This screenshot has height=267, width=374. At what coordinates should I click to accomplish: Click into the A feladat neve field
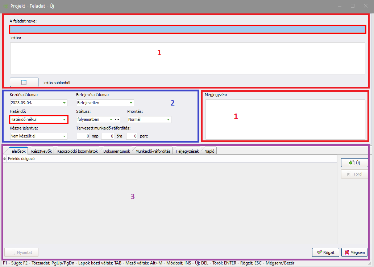coord(187,29)
